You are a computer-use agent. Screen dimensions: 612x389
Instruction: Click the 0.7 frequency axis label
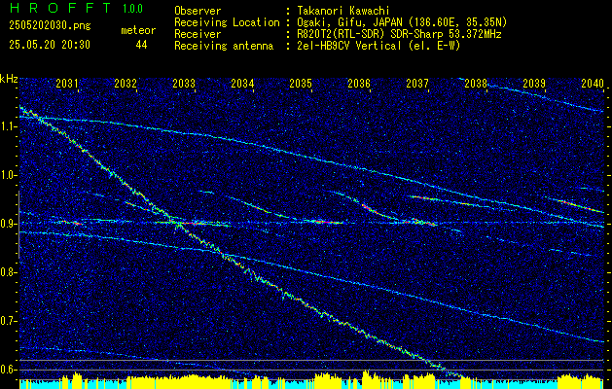[x=8, y=321]
